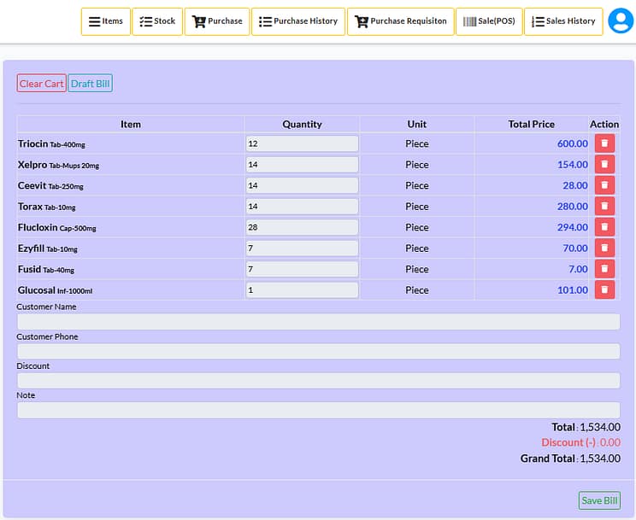Image resolution: width=636 pixels, height=520 pixels.
Task: Click the Total Price column header
Action: [532, 124]
